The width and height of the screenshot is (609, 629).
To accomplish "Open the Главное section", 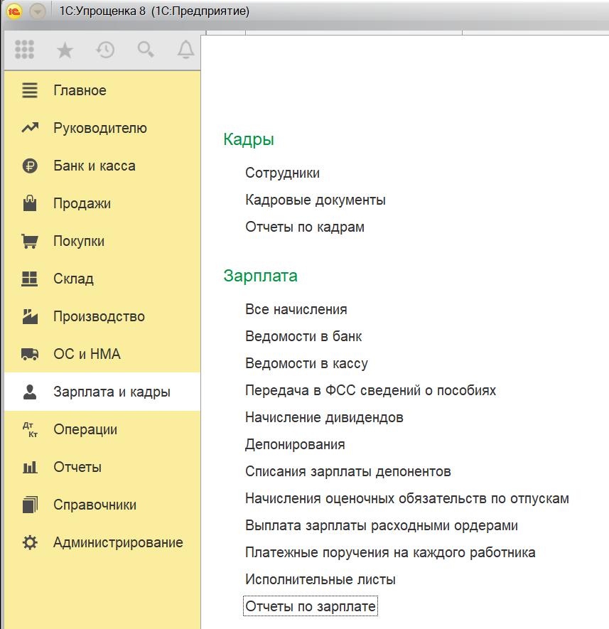I will (80, 91).
